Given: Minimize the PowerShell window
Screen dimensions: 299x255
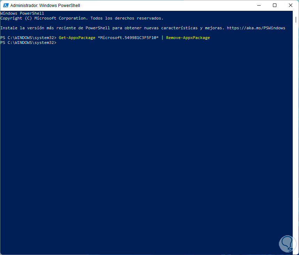Looking at the screenshot, I should pos(259,5).
